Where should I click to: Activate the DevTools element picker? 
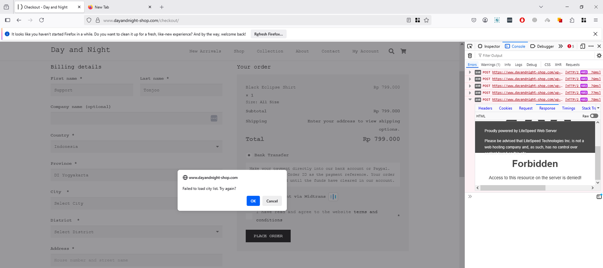pyautogui.click(x=470, y=46)
